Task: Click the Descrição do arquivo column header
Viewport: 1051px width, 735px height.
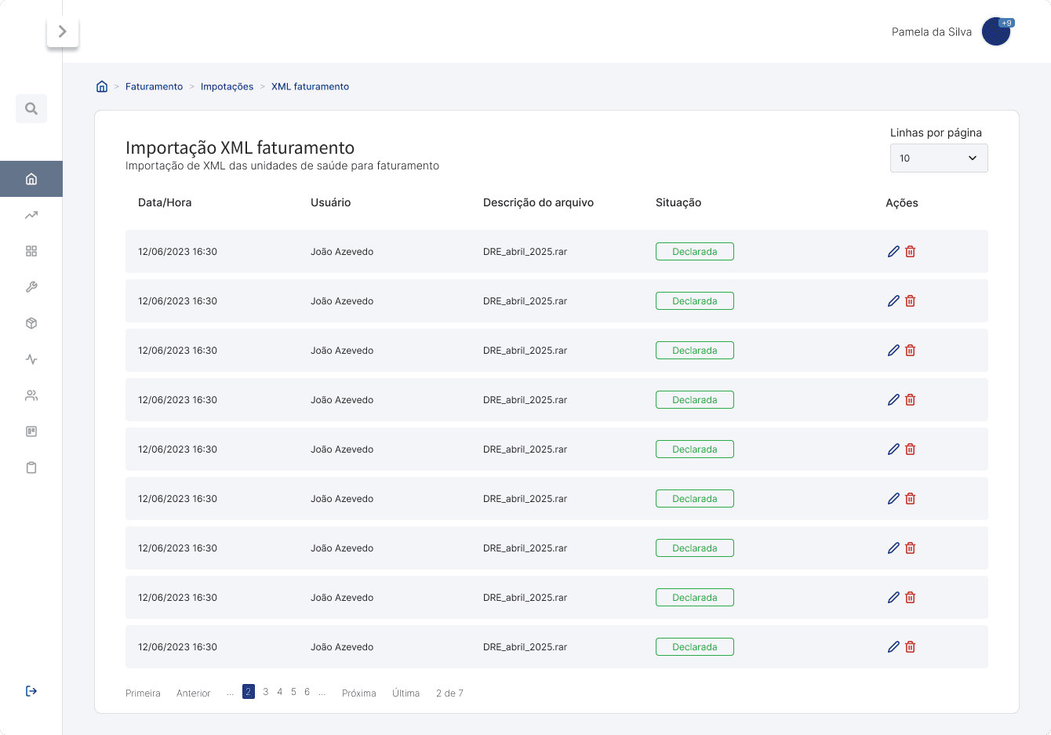Action: pyautogui.click(x=538, y=202)
